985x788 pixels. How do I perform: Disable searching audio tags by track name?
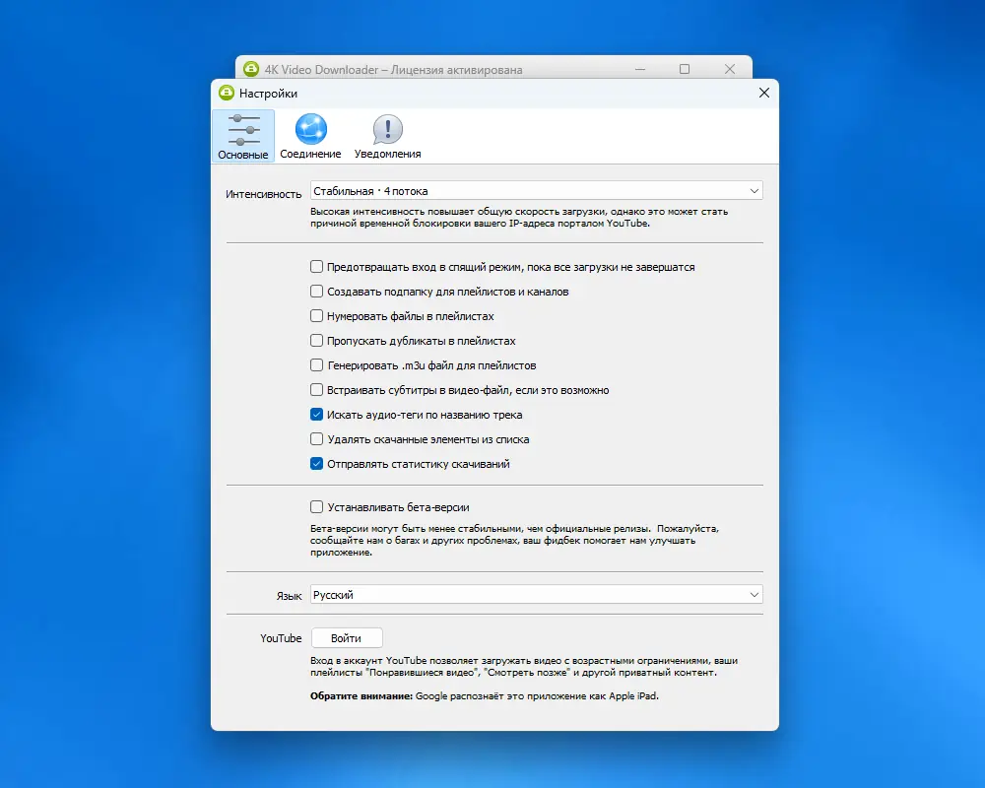(x=317, y=415)
